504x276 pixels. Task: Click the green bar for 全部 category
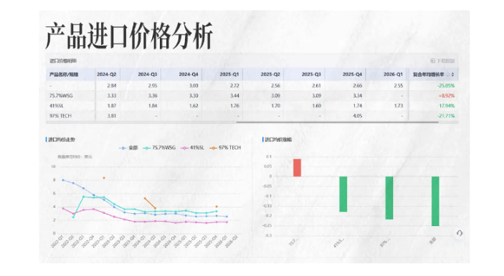click(435, 201)
